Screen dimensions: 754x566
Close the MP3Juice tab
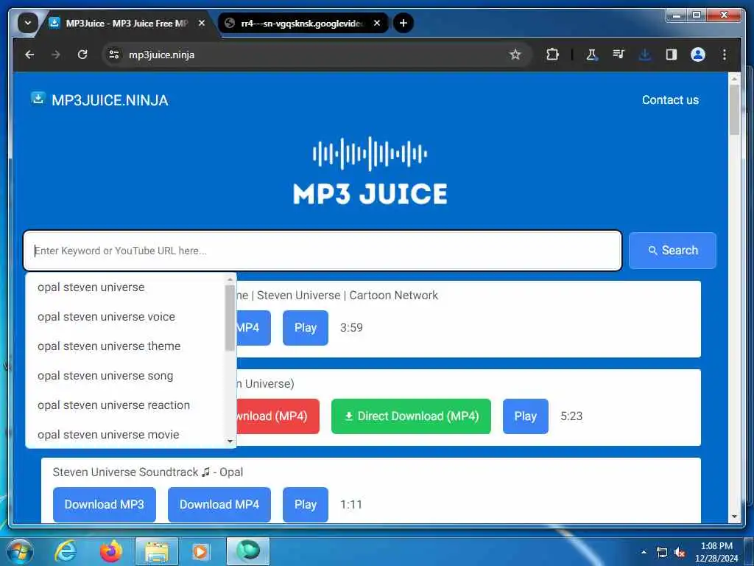pos(202,23)
